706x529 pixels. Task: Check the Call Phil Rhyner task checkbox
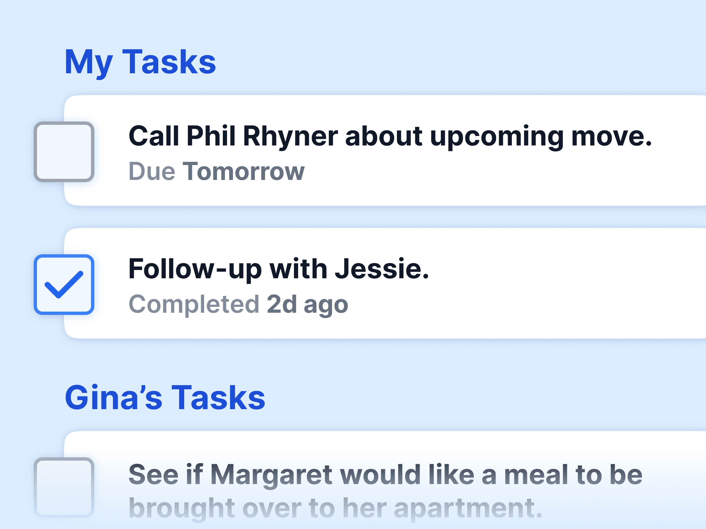tap(64, 152)
